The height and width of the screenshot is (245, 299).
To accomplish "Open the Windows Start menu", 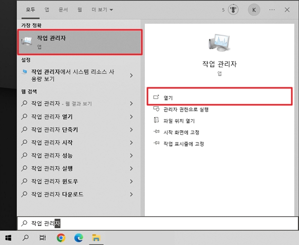I will (x=8, y=238).
